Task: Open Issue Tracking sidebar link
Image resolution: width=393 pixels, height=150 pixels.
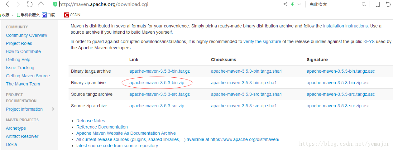Action: [20, 68]
